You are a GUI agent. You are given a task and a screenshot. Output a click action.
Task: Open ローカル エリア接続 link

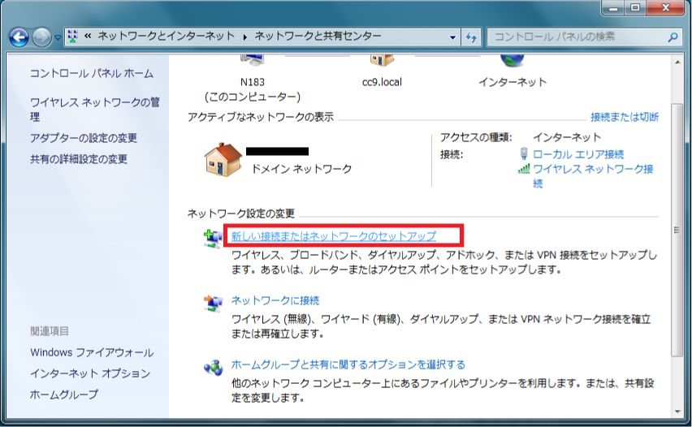(578, 154)
